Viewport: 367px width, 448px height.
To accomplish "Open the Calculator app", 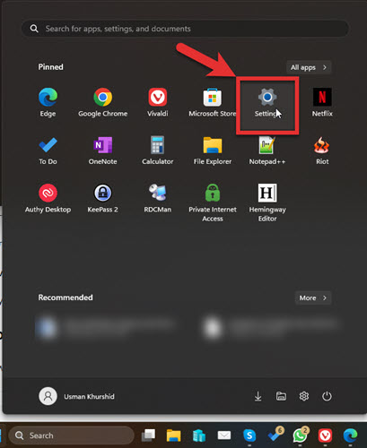I will click(x=158, y=151).
